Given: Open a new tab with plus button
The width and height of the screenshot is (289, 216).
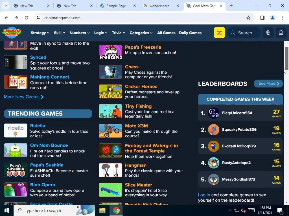Looking at the screenshot, I should [231, 6].
